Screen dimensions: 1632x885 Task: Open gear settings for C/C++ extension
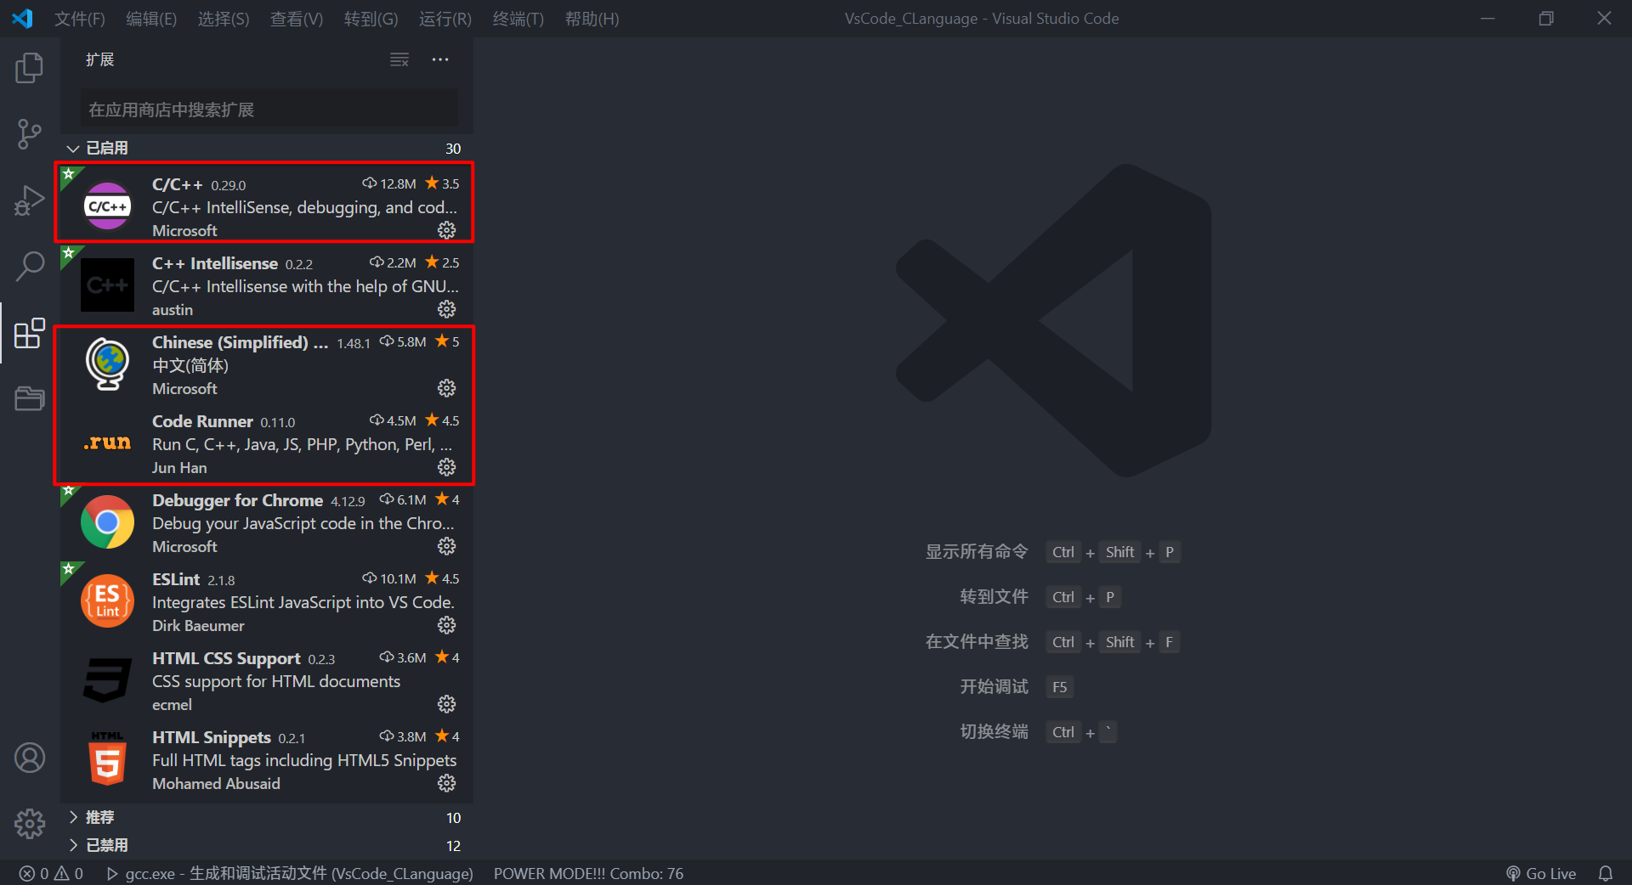pos(446,230)
